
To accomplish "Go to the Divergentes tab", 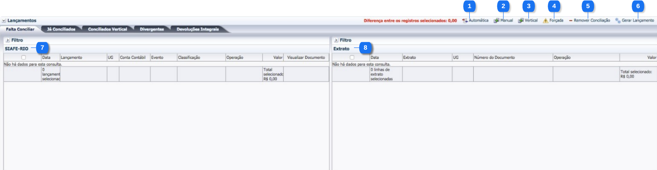I will tap(152, 29).
